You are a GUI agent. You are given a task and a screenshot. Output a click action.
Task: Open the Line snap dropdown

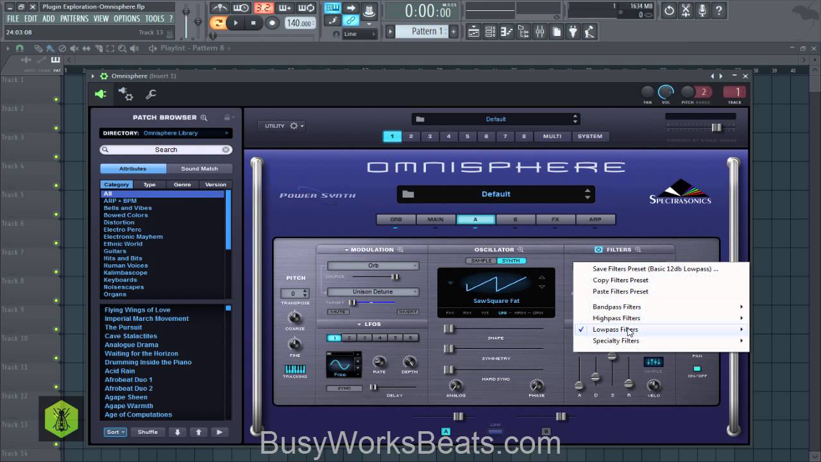click(x=361, y=34)
